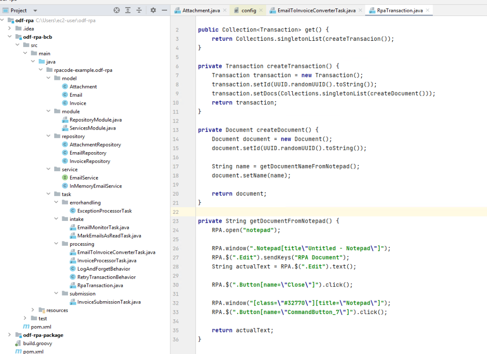Switch to the config tab
This screenshot has height=354, width=487.
point(249,10)
